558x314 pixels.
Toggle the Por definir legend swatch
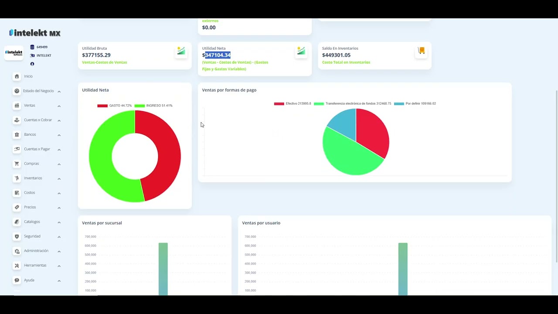tap(399, 104)
